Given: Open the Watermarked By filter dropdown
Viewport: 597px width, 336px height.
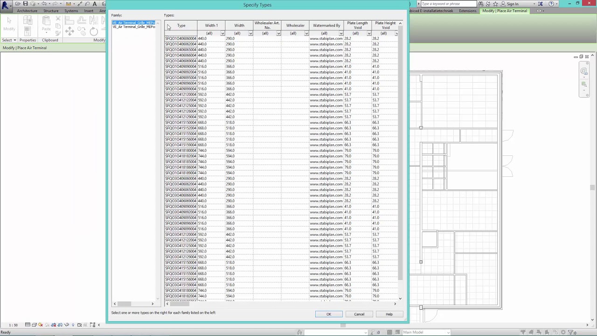Looking at the screenshot, I should point(341,34).
